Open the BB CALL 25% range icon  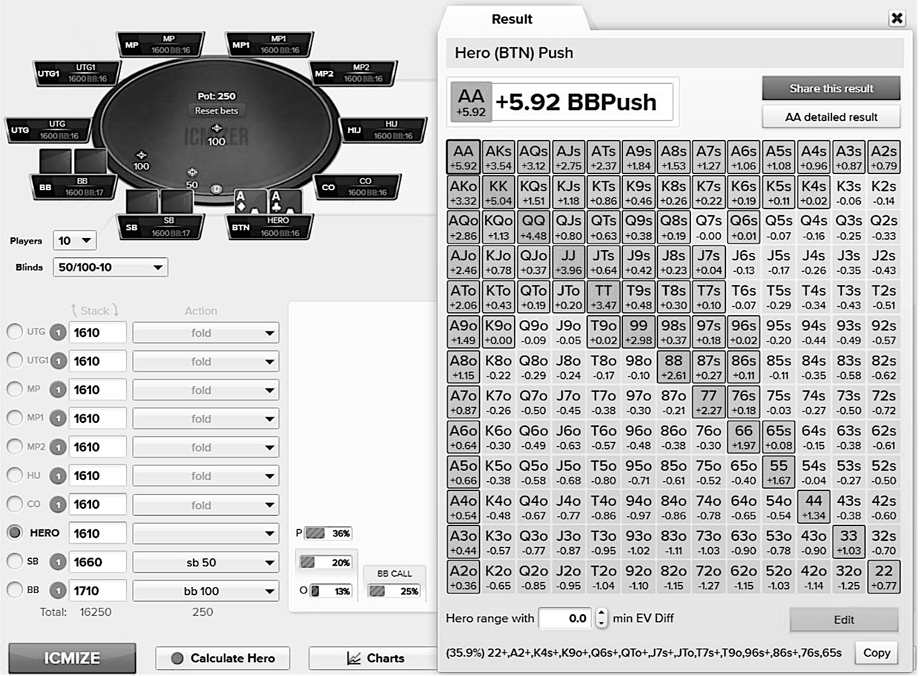point(377,591)
